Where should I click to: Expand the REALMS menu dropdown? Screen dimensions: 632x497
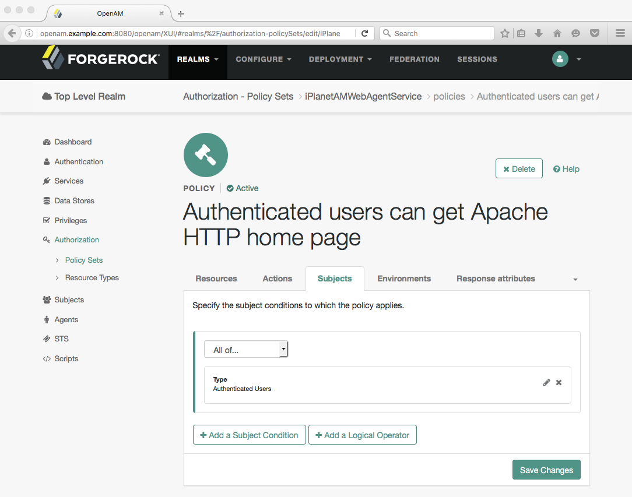coord(198,59)
